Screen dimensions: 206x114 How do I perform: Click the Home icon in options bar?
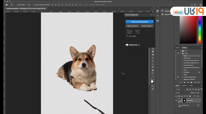[x=7, y=5]
